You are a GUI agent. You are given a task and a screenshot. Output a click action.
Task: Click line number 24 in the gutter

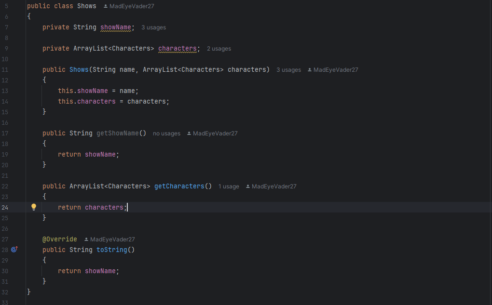[x=5, y=207]
